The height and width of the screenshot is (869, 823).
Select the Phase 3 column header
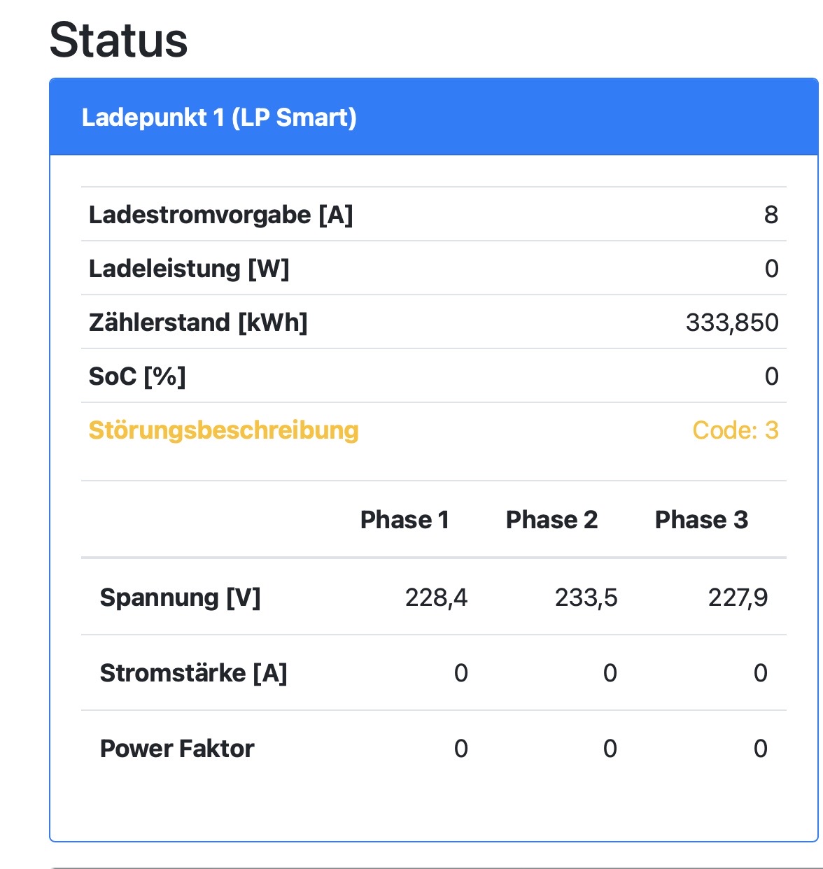click(x=701, y=520)
